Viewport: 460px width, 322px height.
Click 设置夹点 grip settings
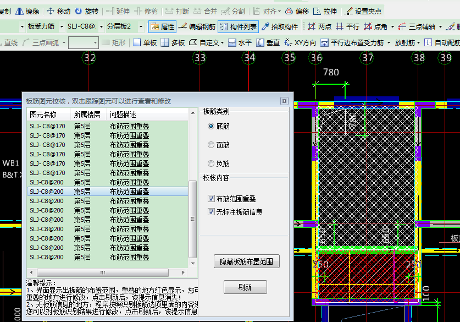(x=363, y=11)
